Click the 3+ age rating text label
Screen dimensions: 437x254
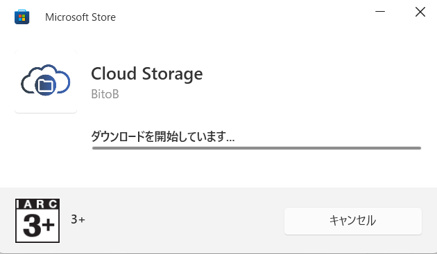point(78,219)
